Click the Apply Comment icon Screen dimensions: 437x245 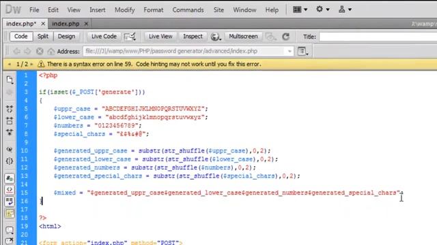coord(10,230)
